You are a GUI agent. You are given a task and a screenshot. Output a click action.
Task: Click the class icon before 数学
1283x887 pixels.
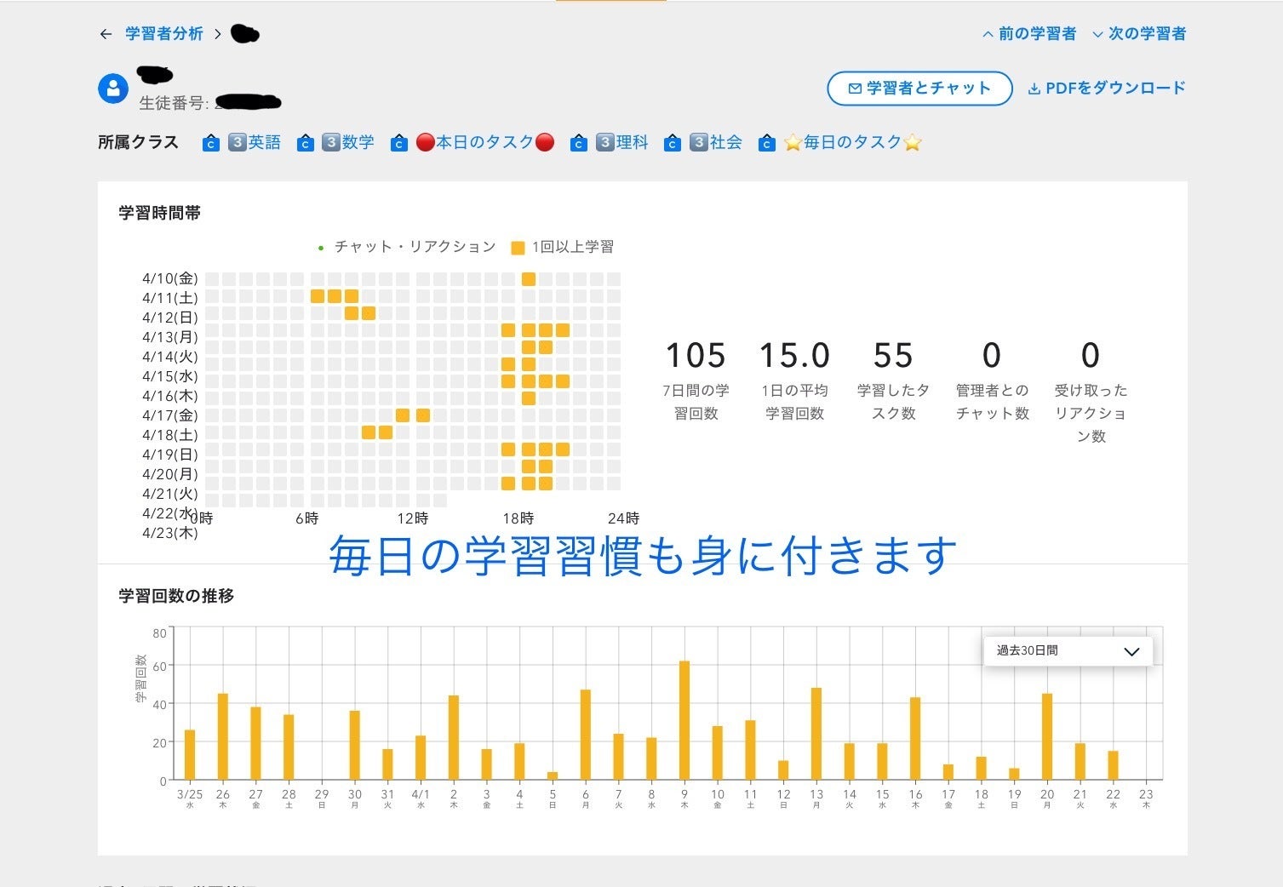[305, 143]
